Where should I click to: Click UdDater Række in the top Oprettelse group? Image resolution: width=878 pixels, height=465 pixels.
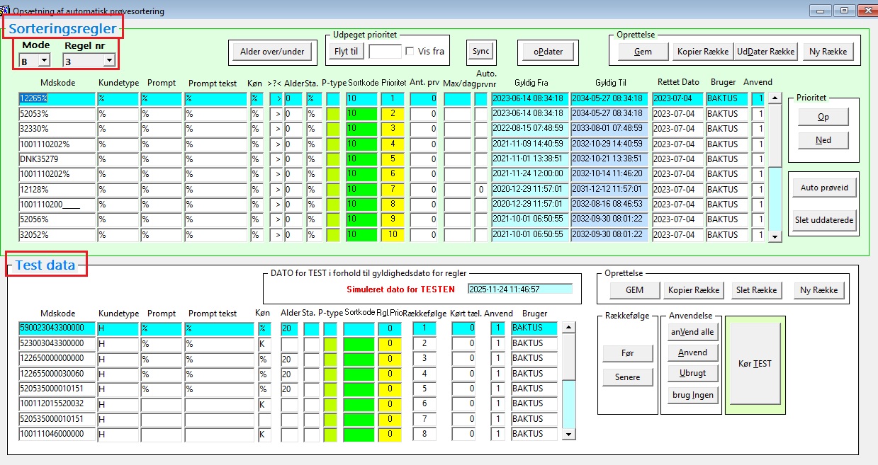click(767, 52)
